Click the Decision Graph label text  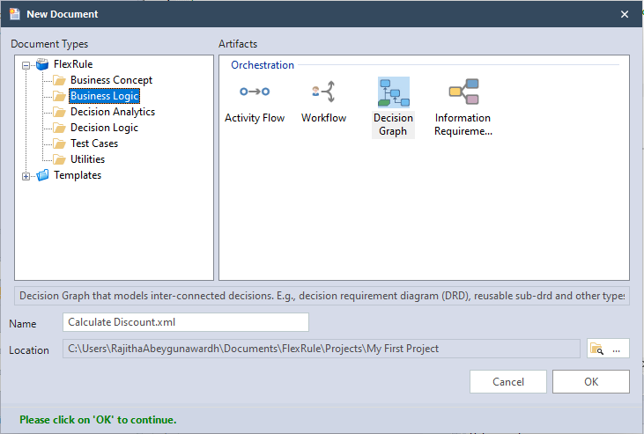point(393,124)
